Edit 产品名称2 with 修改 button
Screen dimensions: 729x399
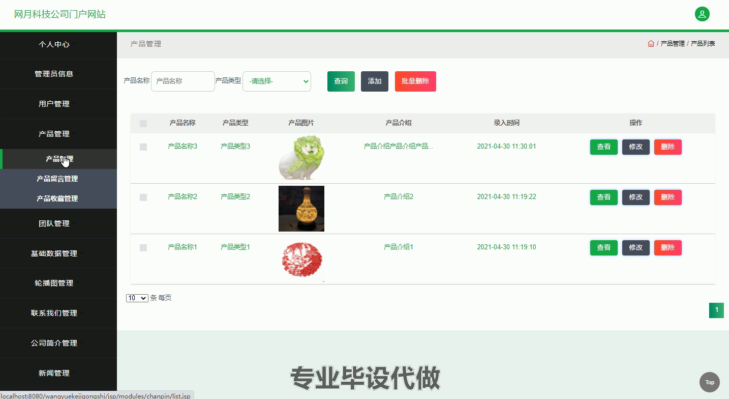(x=636, y=197)
